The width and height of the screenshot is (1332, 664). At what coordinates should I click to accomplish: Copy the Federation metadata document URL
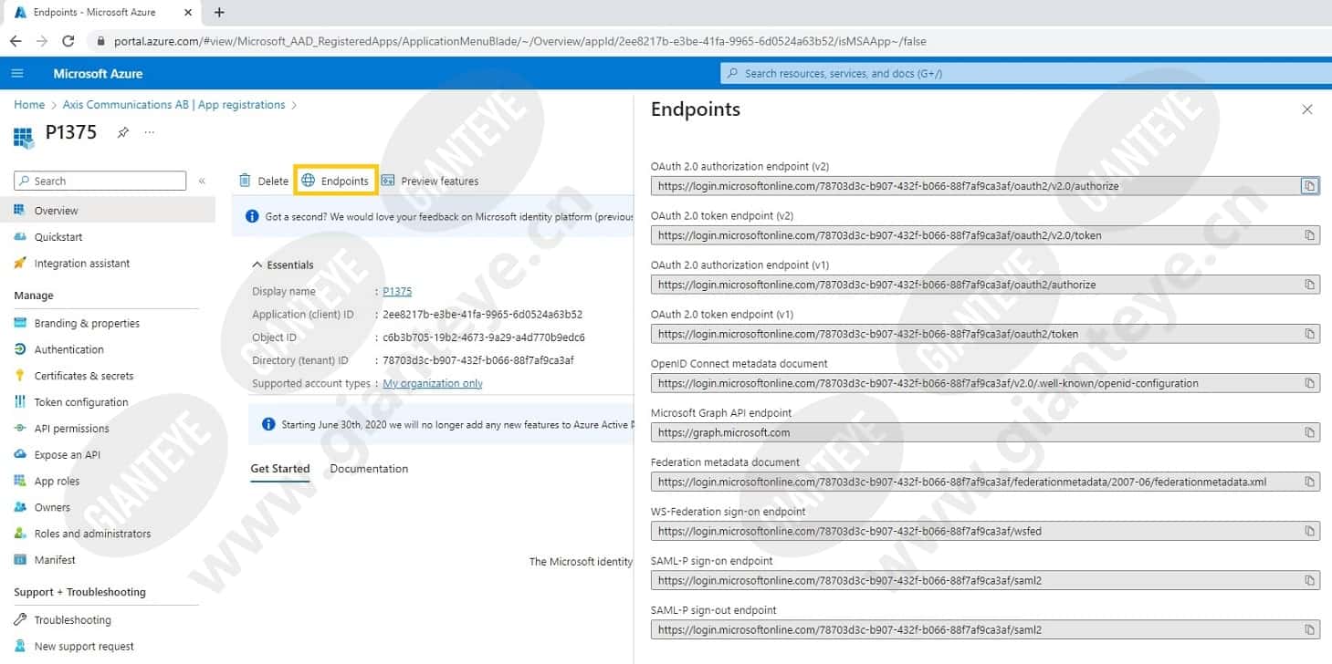click(x=1309, y=482)
